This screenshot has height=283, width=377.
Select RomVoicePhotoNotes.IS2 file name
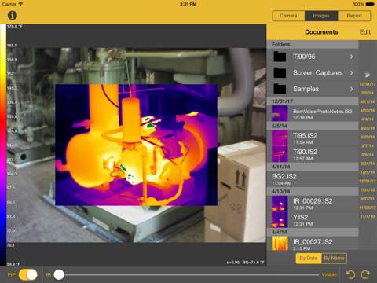(323, 112)
